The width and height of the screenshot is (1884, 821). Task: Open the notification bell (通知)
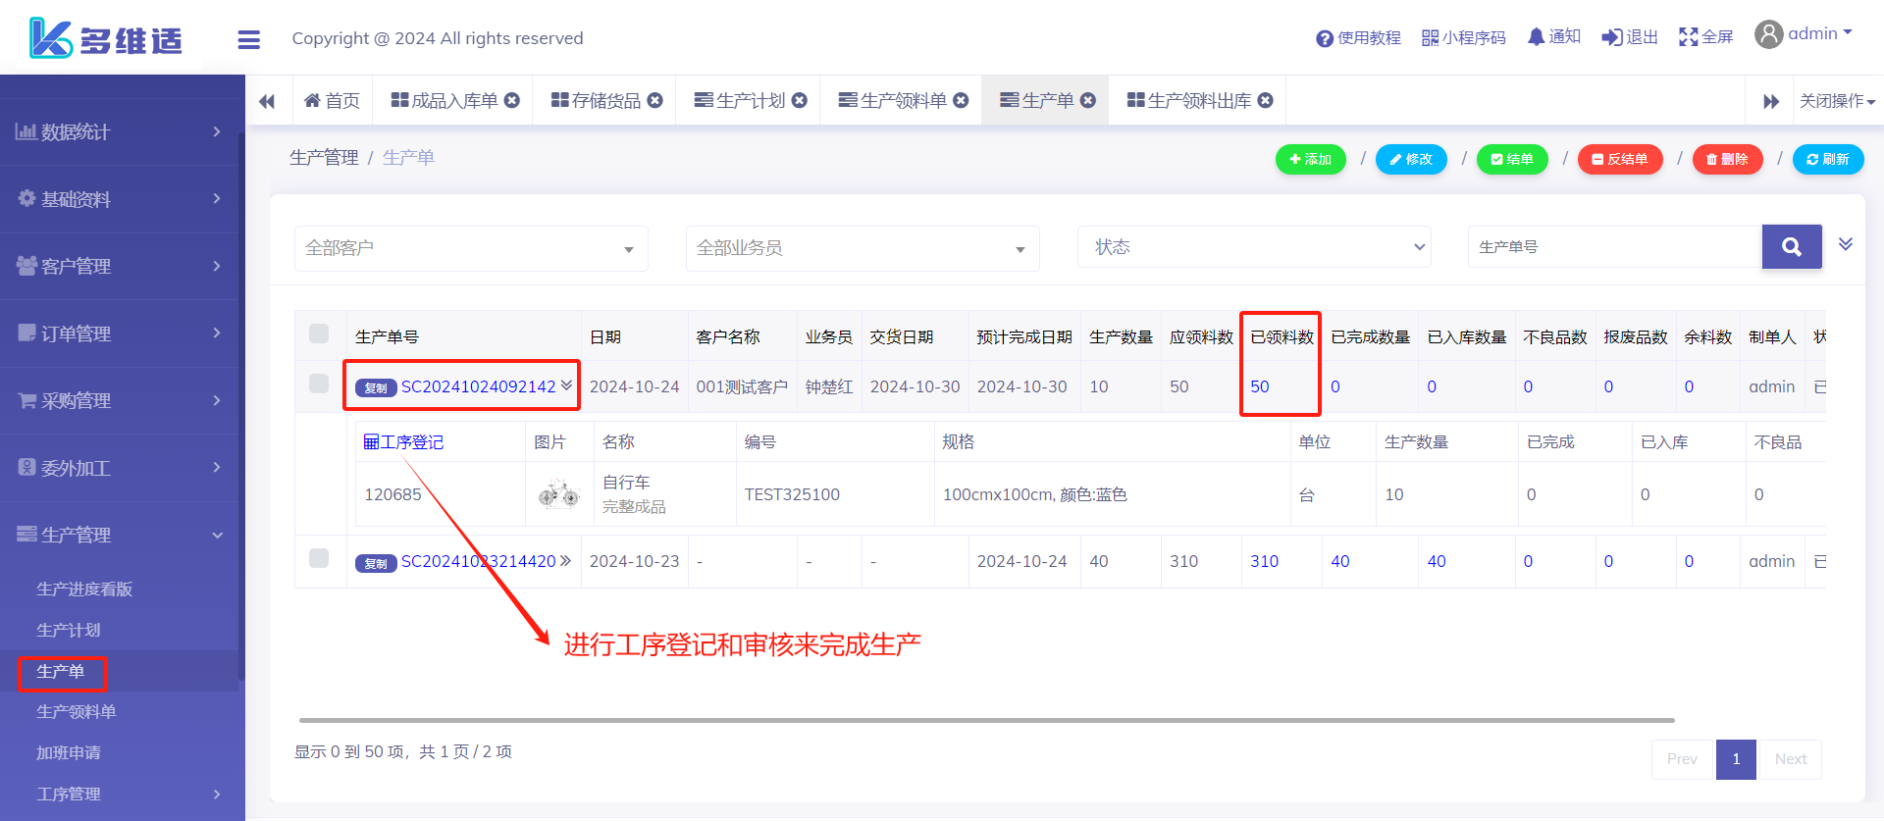point(1553,37)
